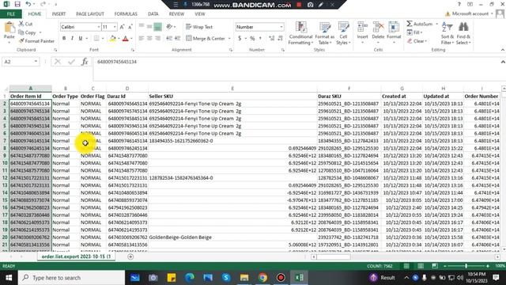Toggle Underline formatting

pyautogui.click(x=81, y=39)
